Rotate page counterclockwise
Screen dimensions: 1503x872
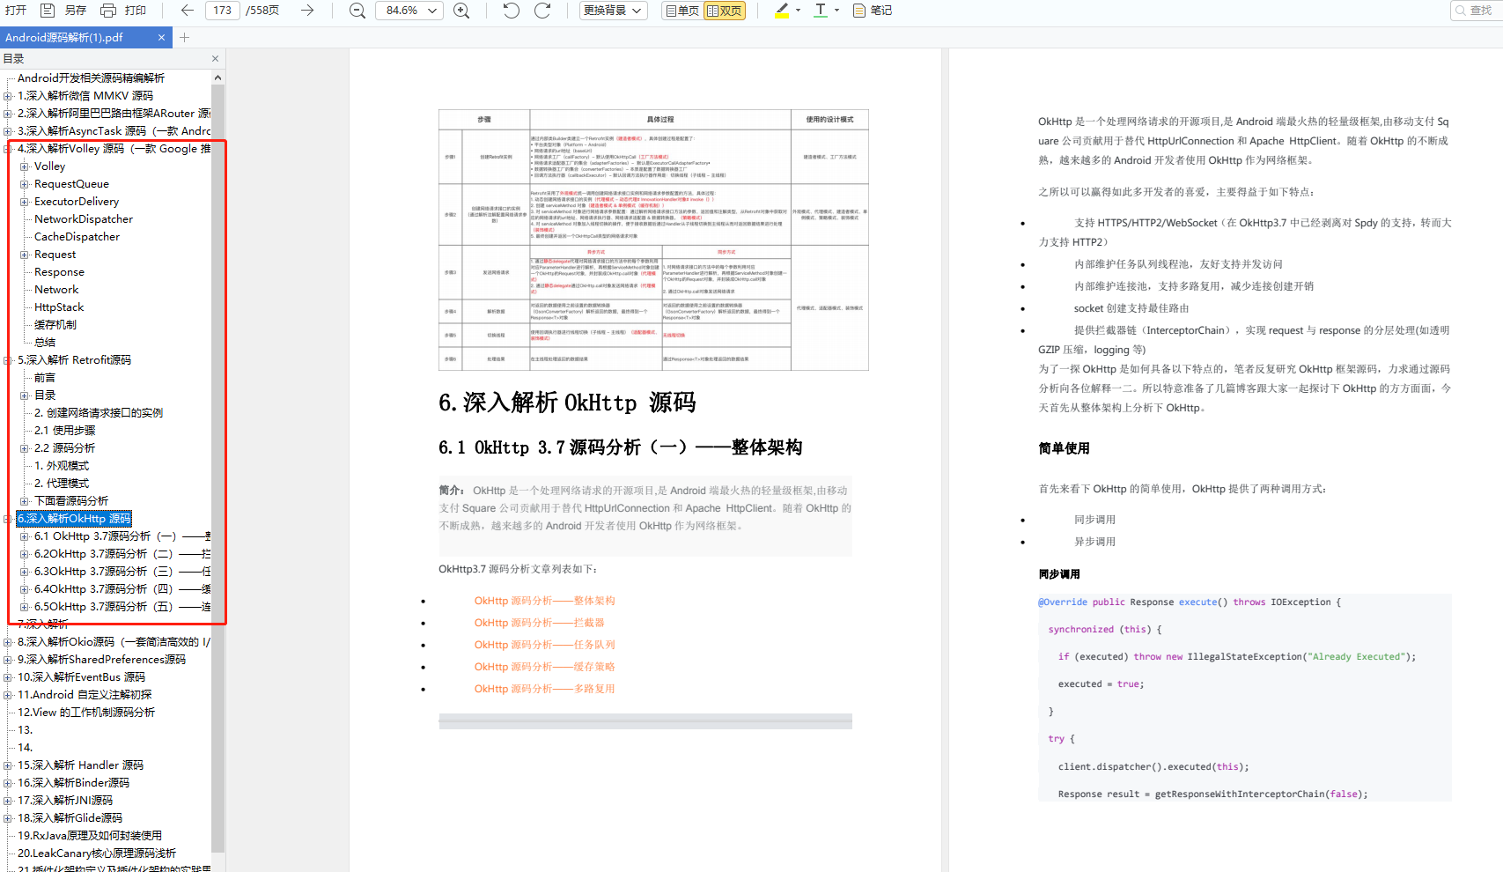point(511,11)
